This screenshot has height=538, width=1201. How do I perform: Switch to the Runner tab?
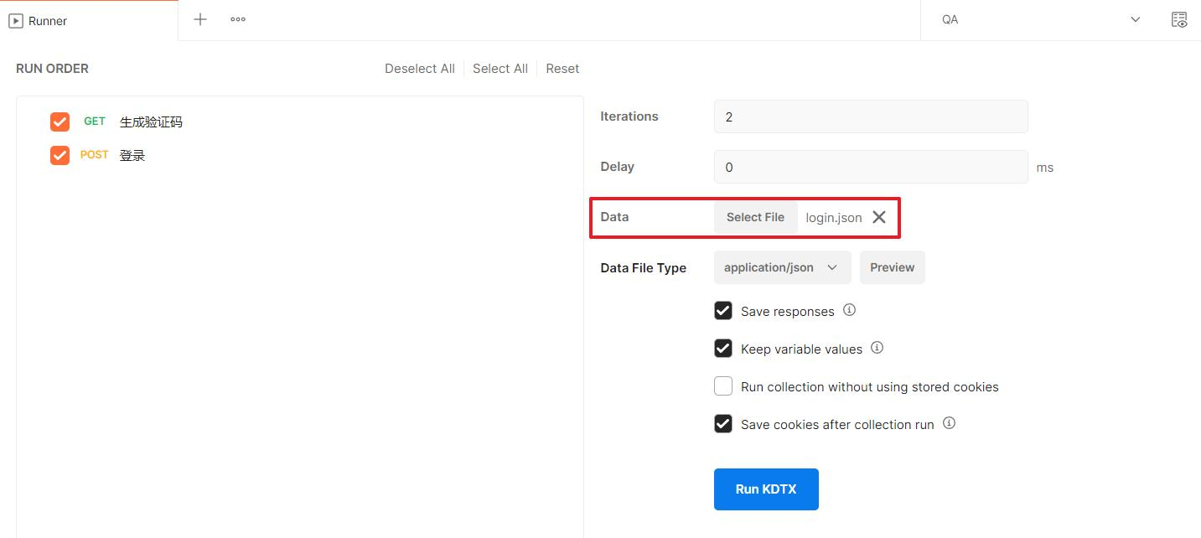pos(48,21)
